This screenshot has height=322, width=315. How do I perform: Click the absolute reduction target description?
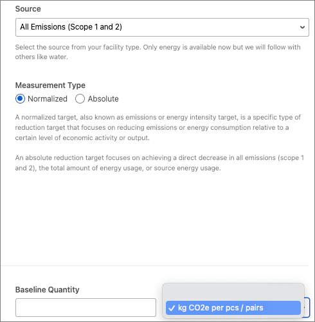point(159,163)
